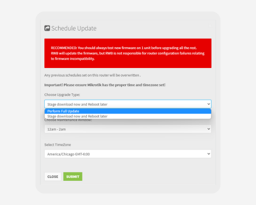Click the previous schedules overwritten notice text
256x205 pixels.
pyautogui.click(x=93, y=75)
